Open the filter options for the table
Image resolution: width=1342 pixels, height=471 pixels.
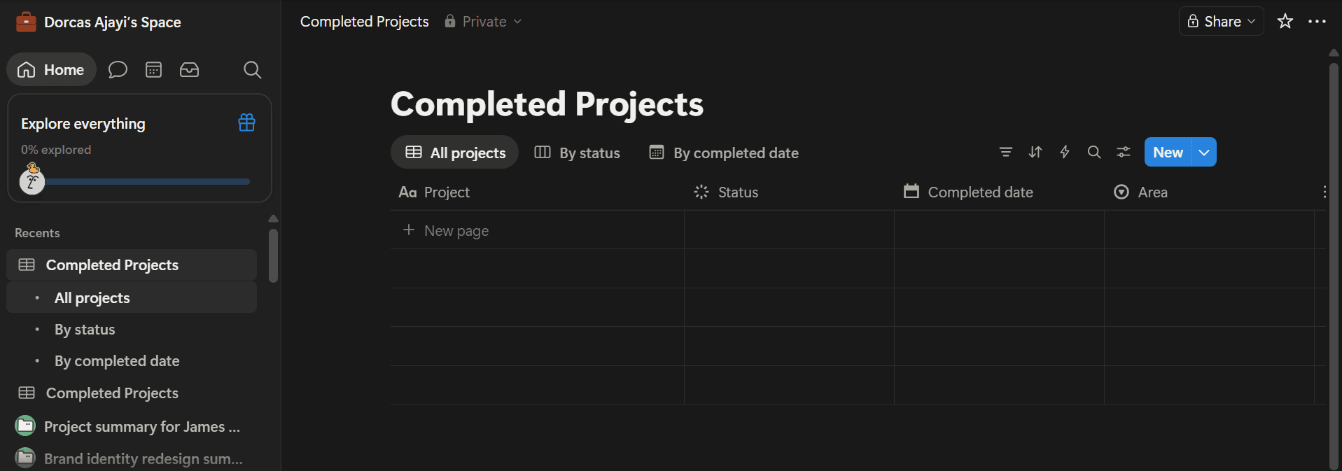[1005, 152]
